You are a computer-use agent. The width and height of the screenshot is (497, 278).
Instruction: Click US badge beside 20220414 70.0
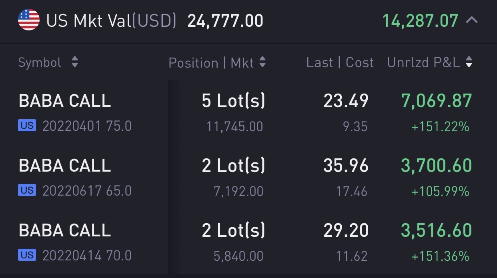pyautogui.click(x=27, y=255)
